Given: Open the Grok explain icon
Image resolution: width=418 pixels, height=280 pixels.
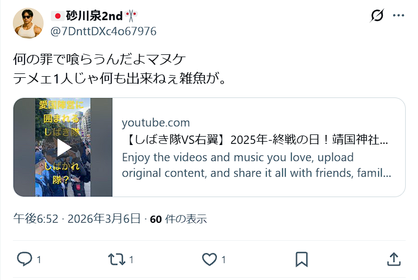Looking at the screenshot, I should pyautogui.click(x=377, y=16).
